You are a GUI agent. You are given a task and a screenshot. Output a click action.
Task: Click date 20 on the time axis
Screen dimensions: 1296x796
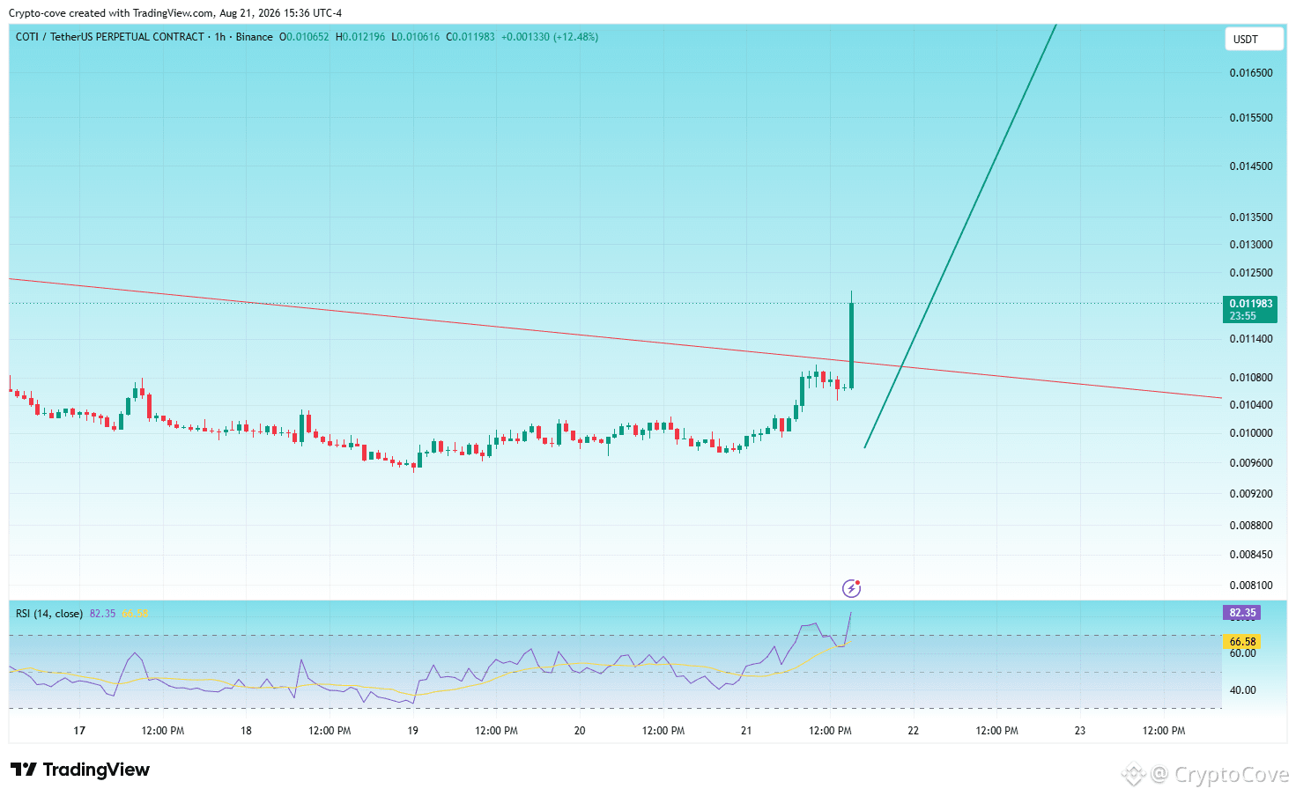(x=580, y=731)
